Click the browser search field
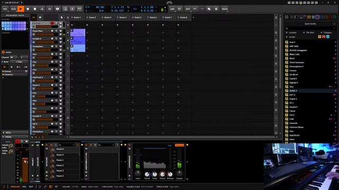The width and height of the screenshot is (339, 190). coord(310,28)
